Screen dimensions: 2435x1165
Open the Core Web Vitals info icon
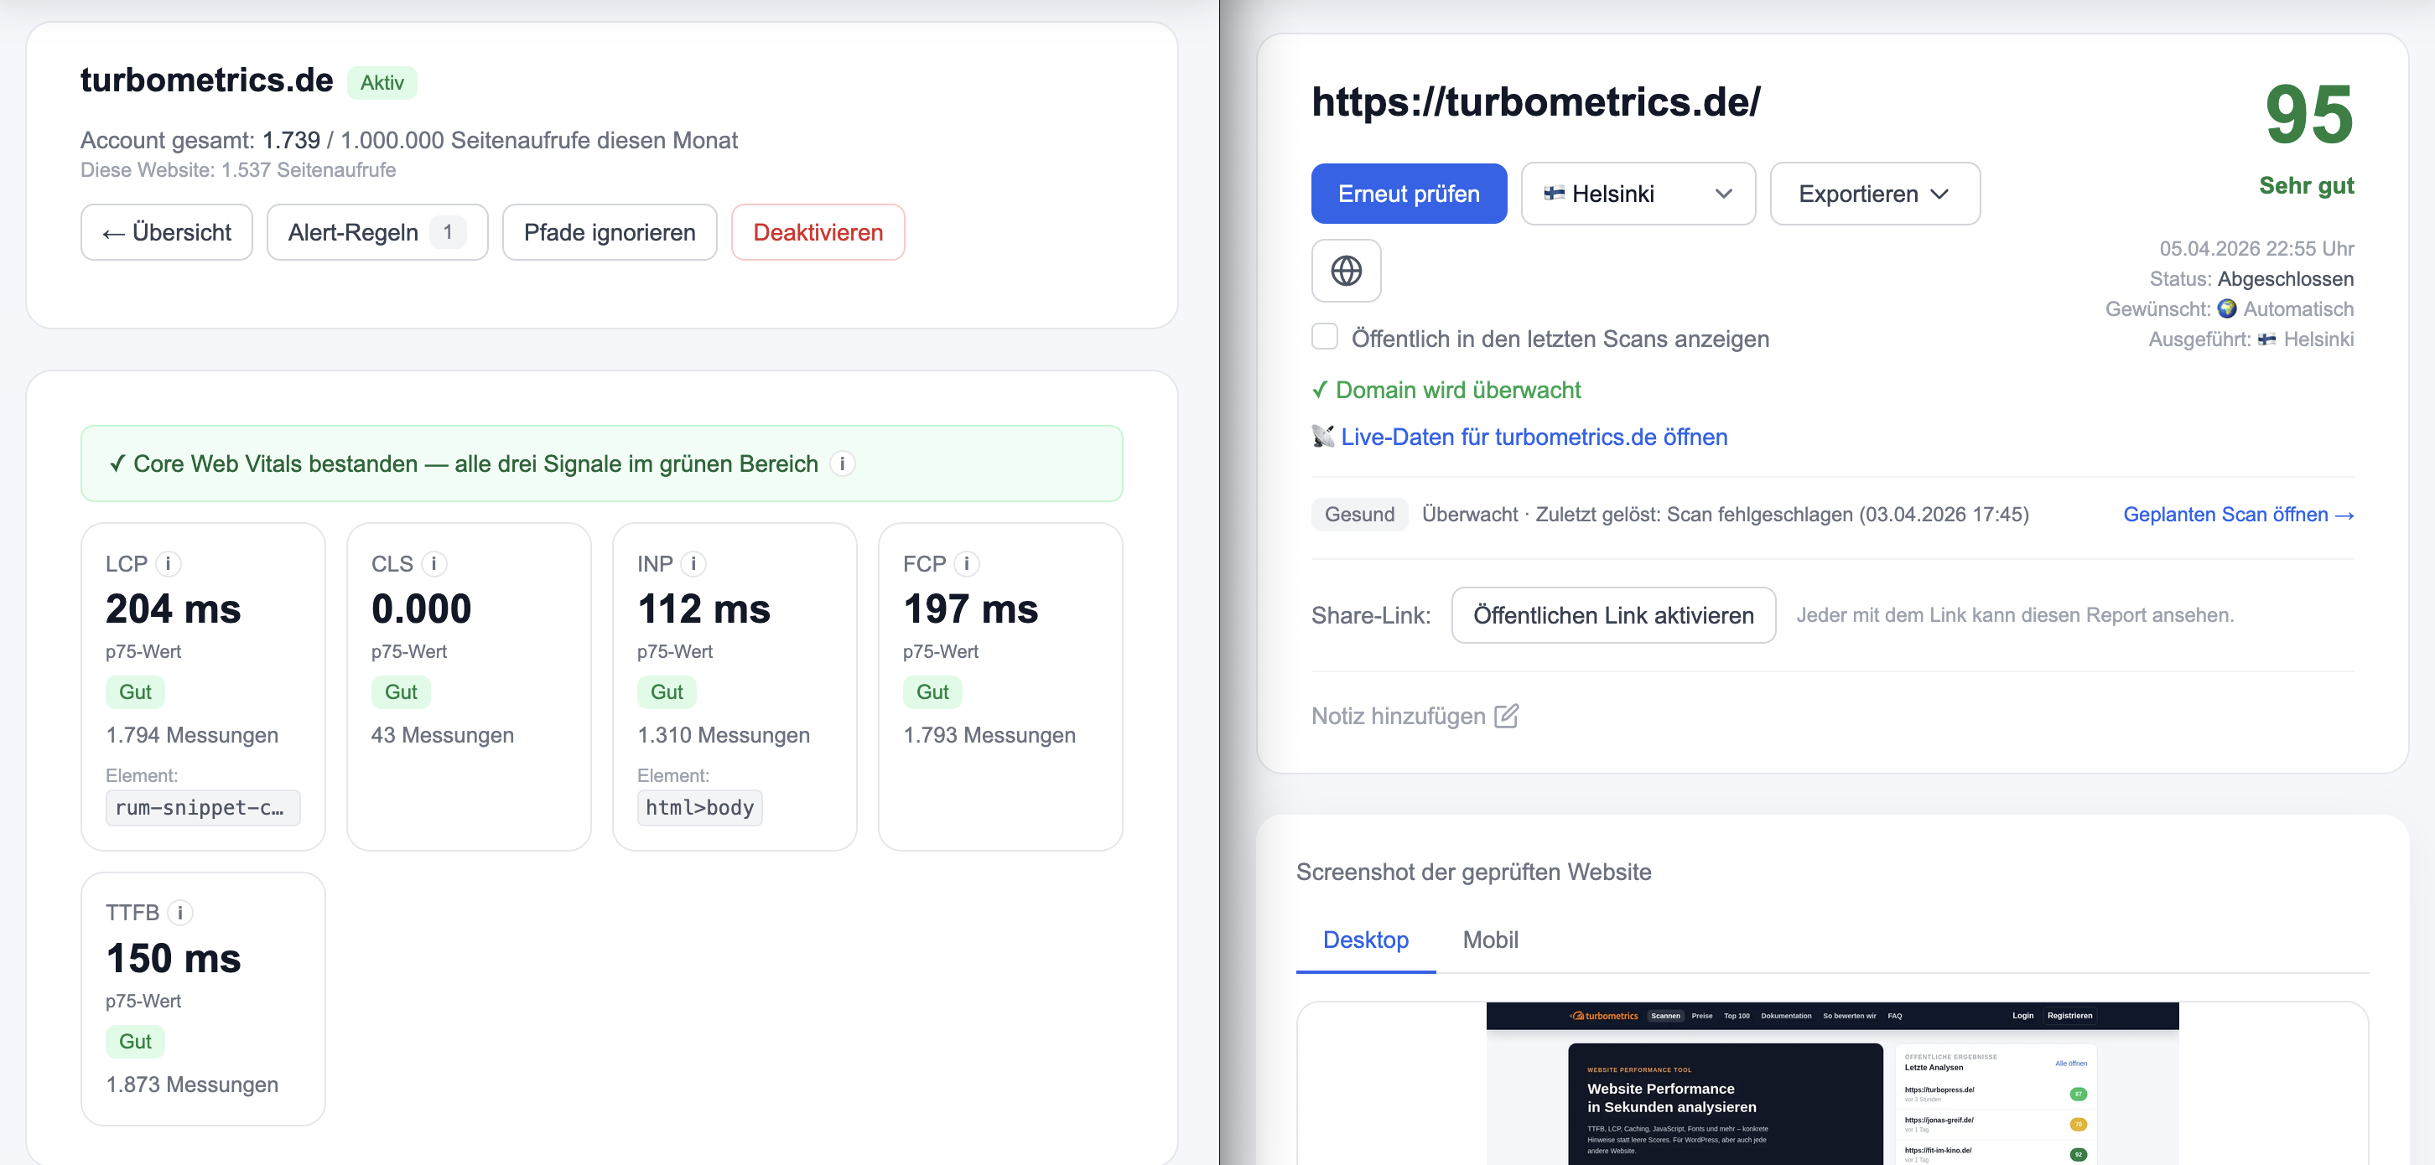point(841,464)
